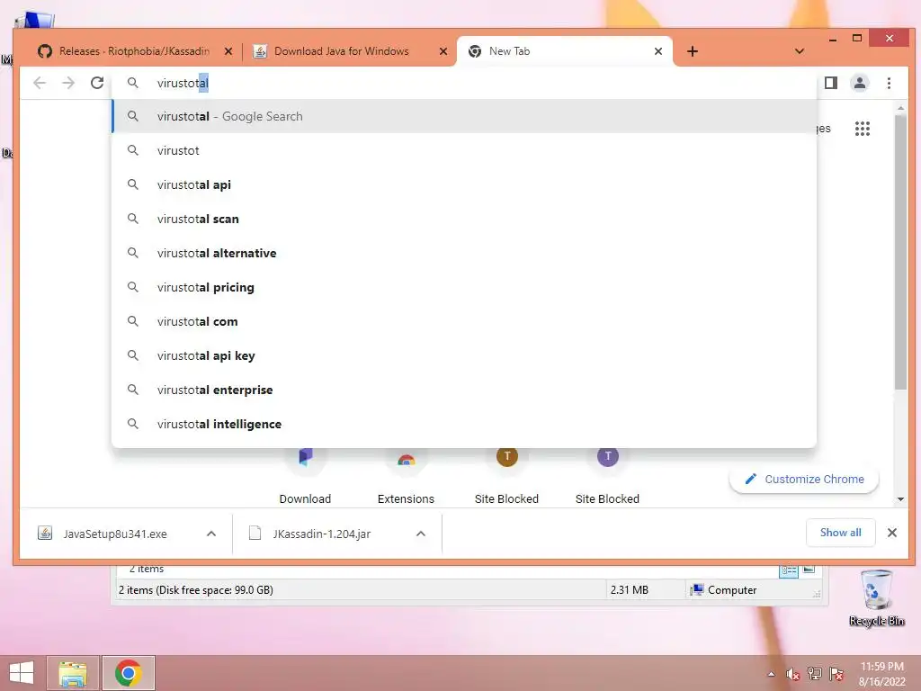Open Chrome three-dot menu
921x691 pixels.
coord(889,83)
